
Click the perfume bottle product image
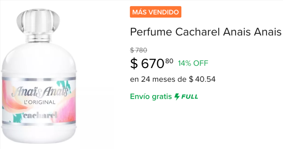39,76
